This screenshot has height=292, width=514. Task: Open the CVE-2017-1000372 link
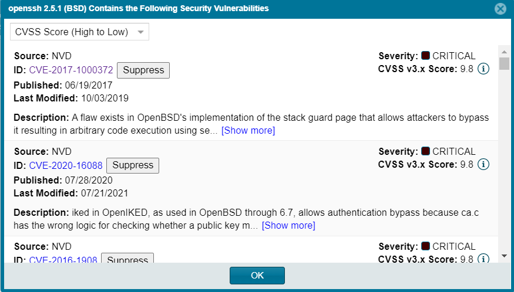[x=71, y=70]
